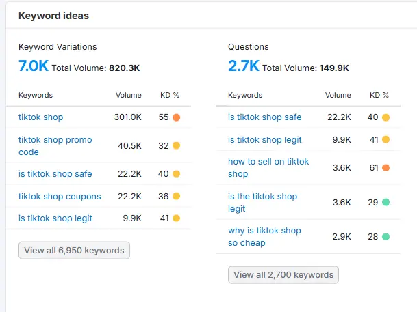Click 'is tiktok shop legit' in Keyword Variations
The width and height of the screenshot is (417, 312).
click(x=55, y=218)
